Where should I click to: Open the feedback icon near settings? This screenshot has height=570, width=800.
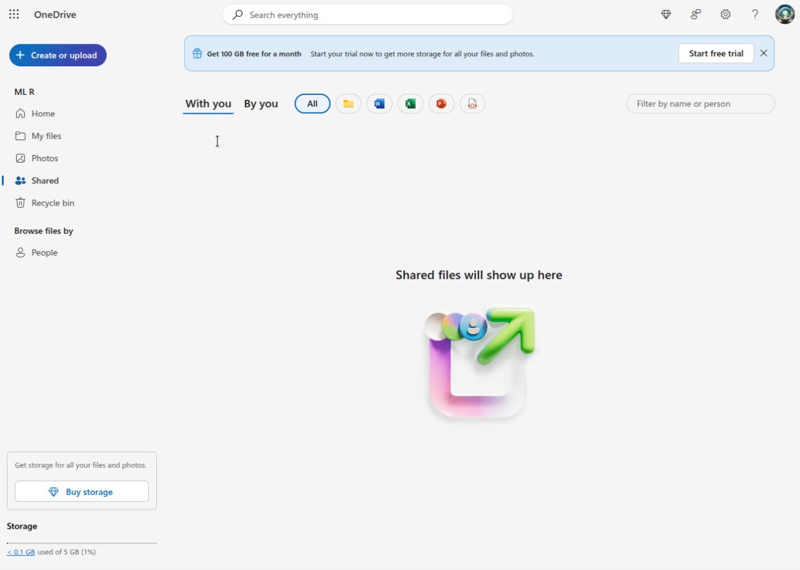(696, 14)
